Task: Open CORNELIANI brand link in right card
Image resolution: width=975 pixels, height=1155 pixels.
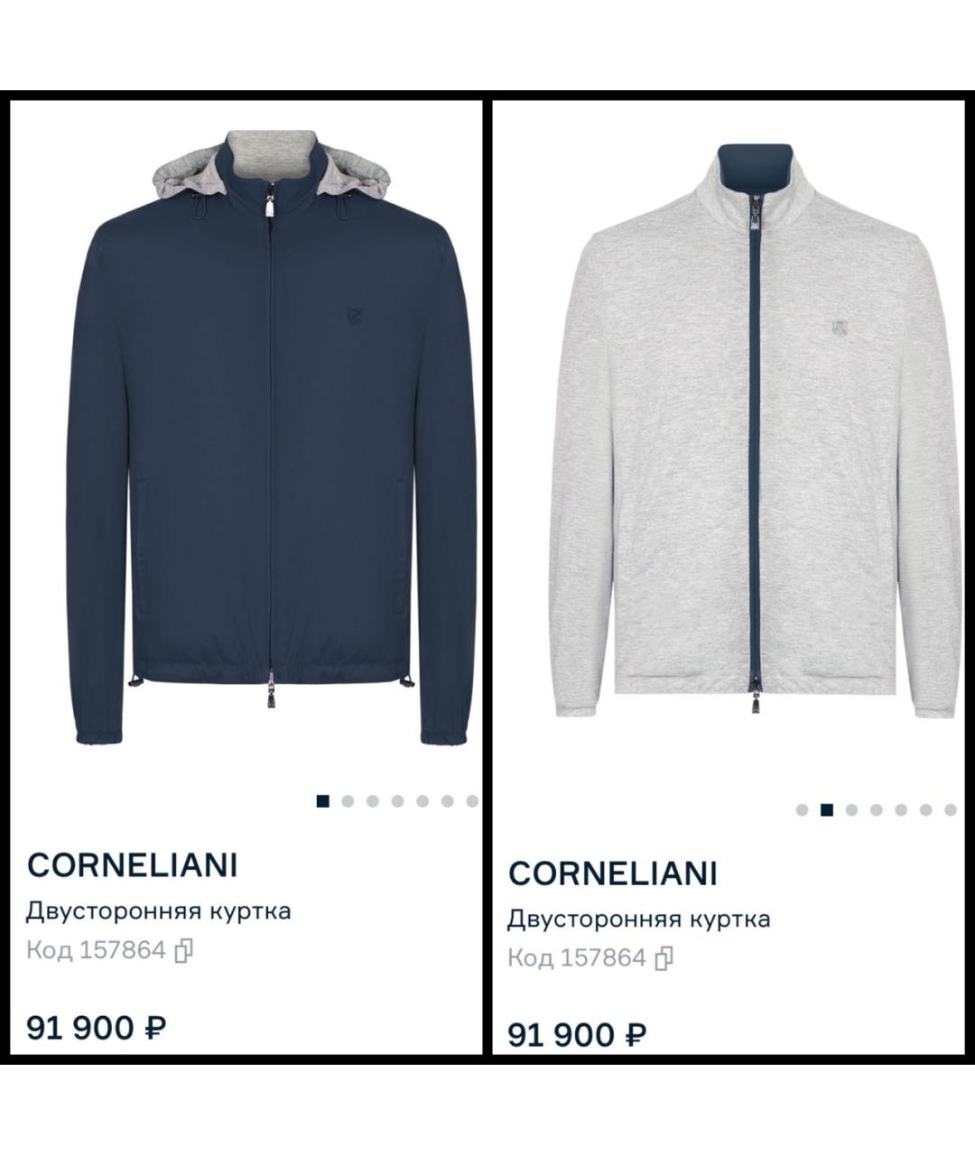Action: click(613, 873)
